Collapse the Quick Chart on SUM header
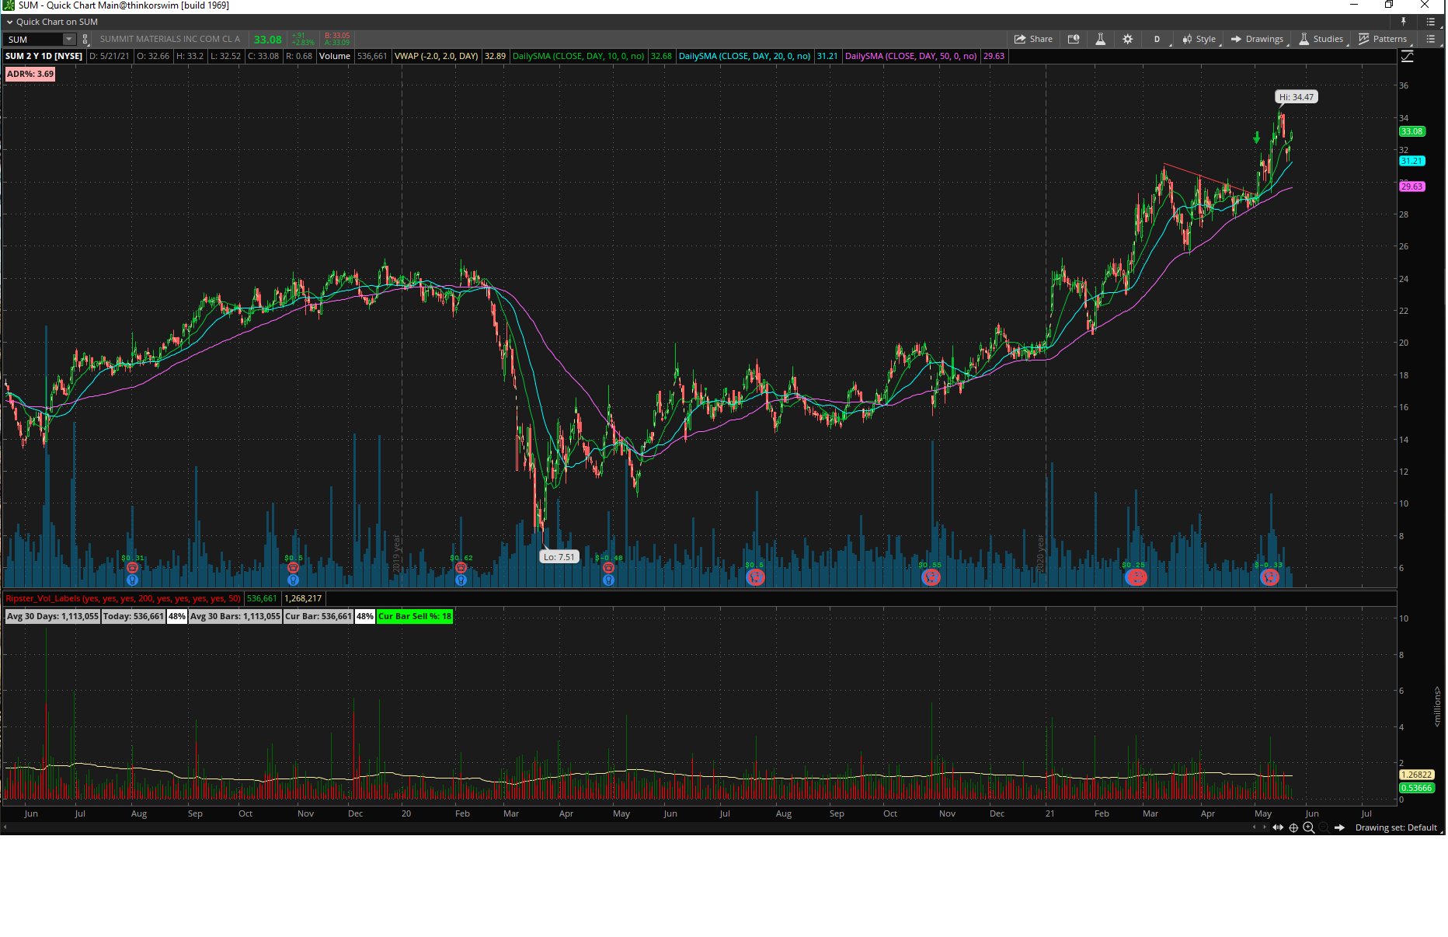This screenshot has width=1448, height=937. 9,22
